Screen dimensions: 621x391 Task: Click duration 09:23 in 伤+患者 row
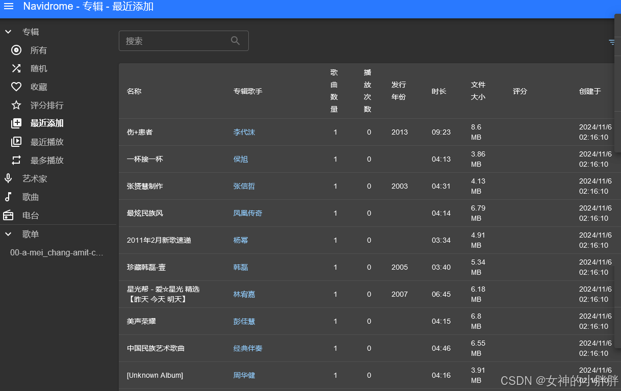pyautogui.click(x=441, y=132)
